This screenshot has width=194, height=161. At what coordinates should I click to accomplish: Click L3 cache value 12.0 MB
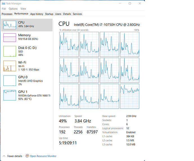[131, 144]
